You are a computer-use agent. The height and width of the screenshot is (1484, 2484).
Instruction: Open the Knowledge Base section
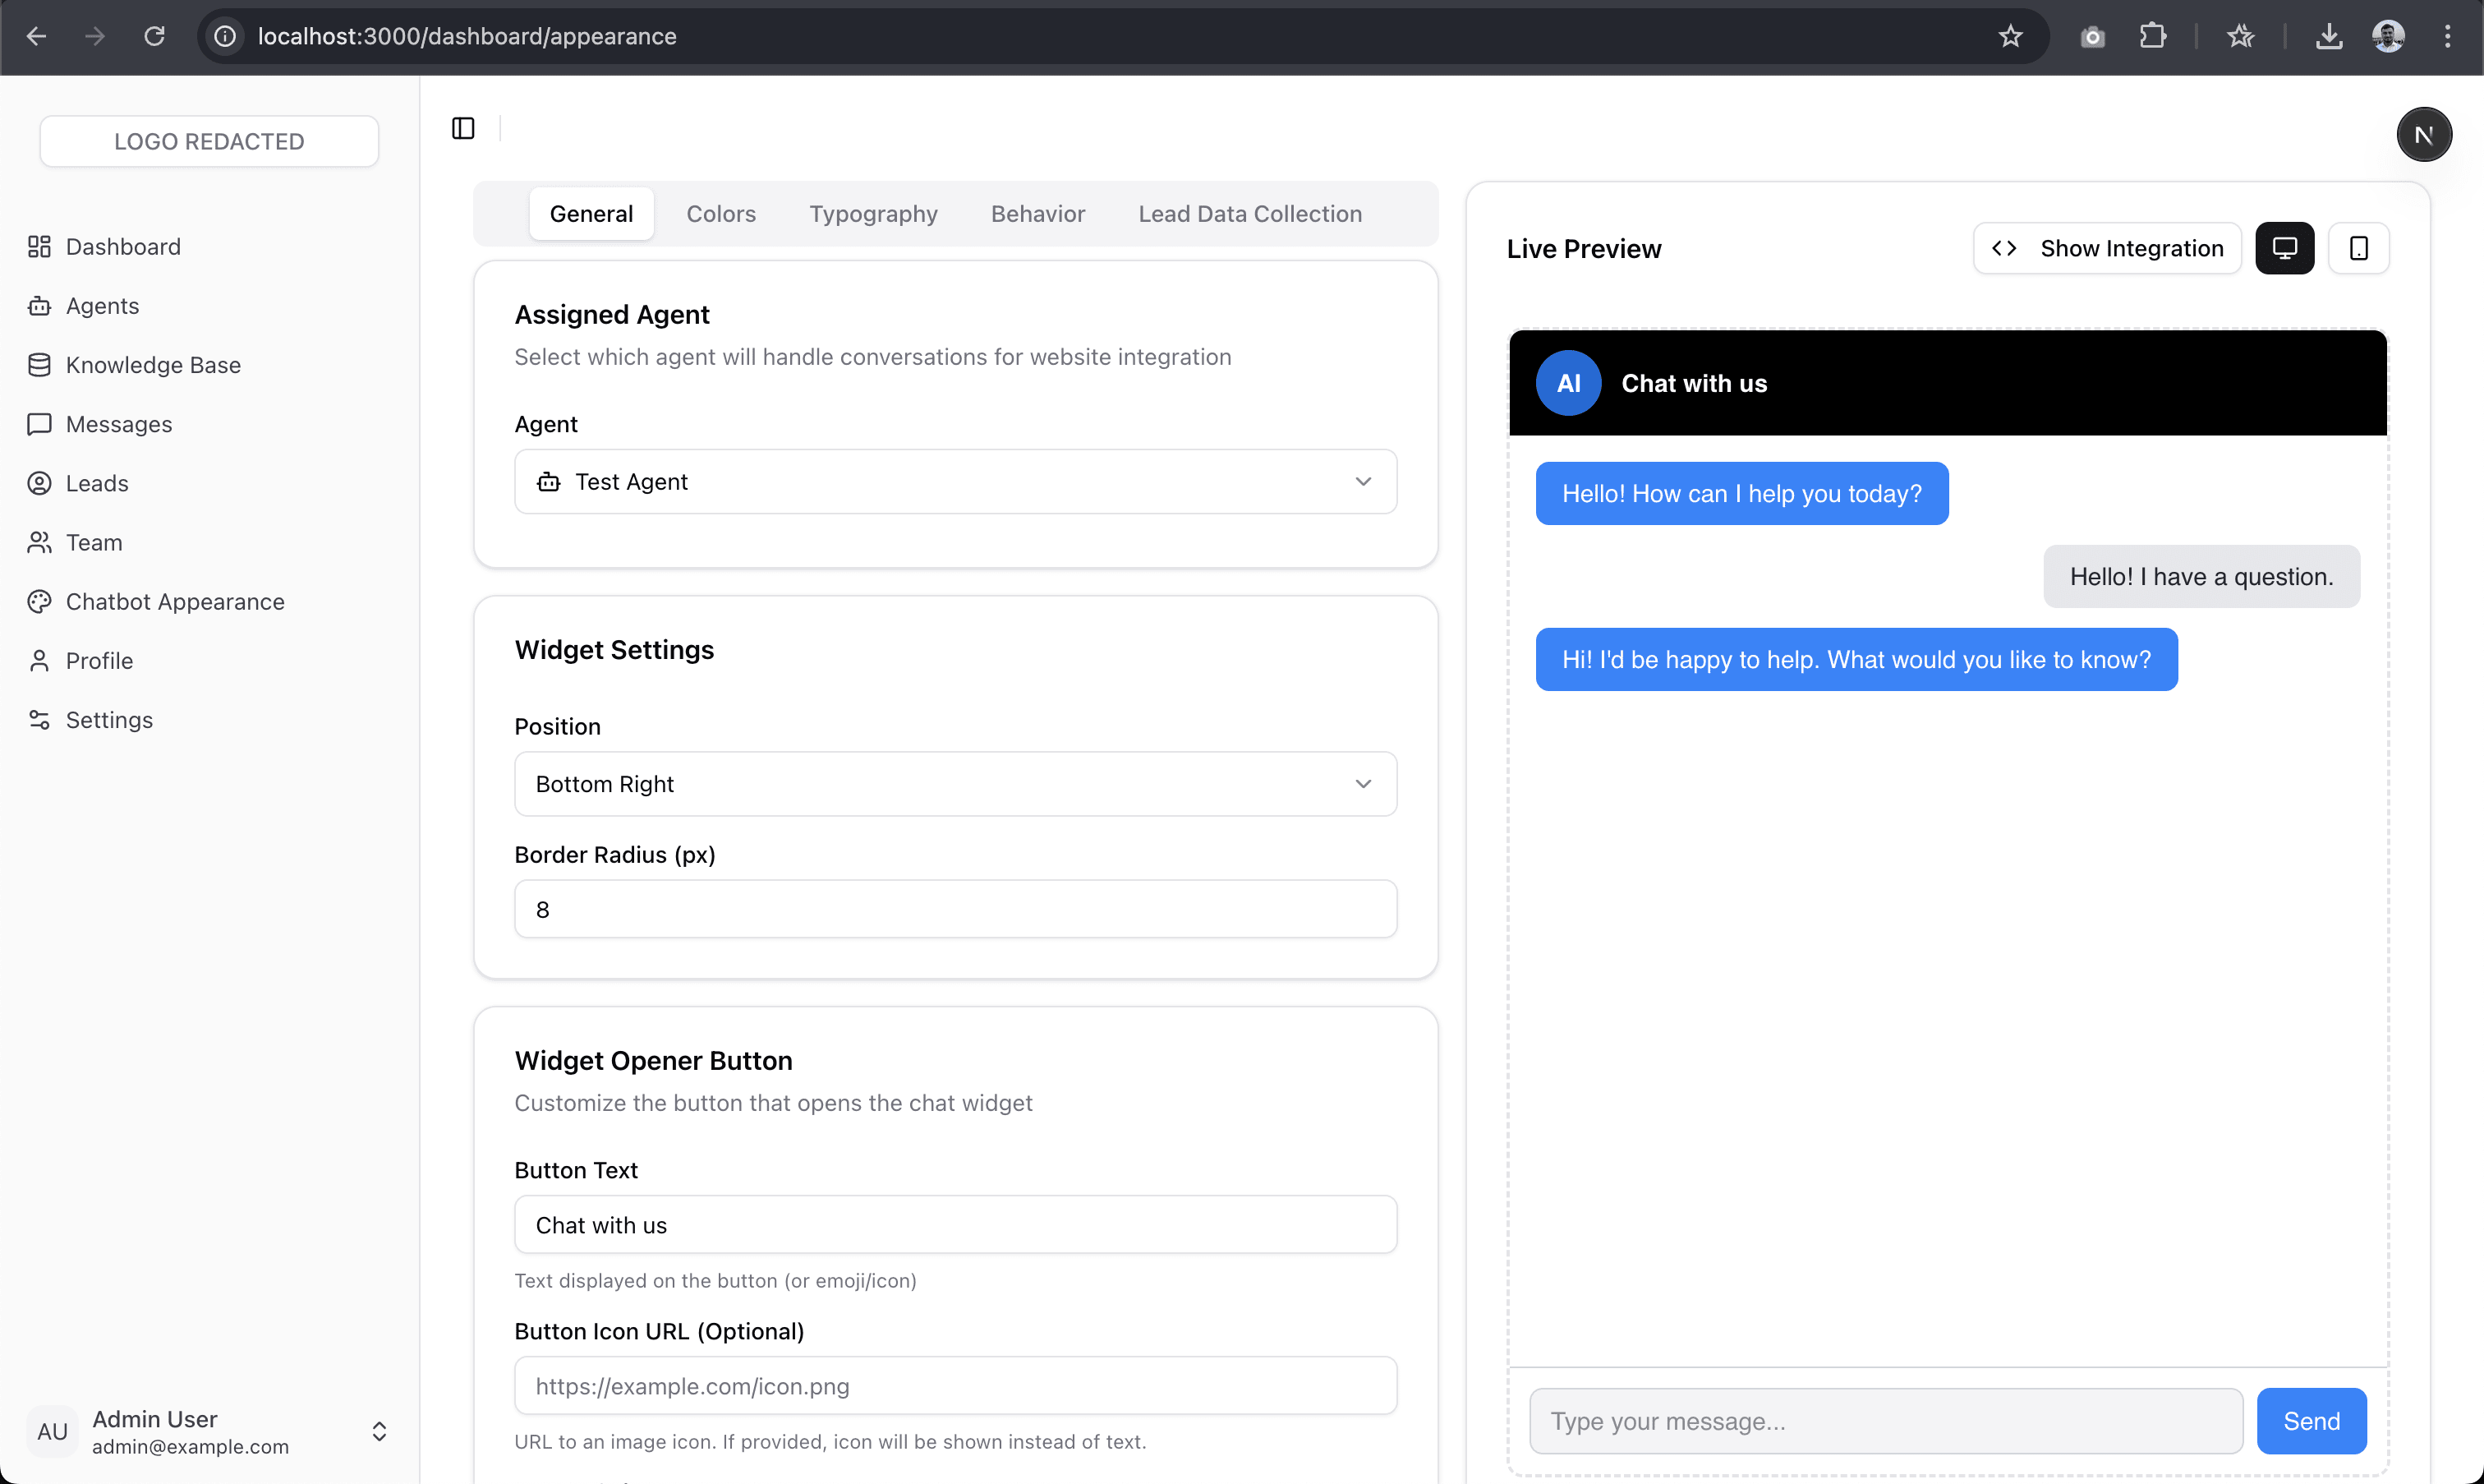coord(153,365)
